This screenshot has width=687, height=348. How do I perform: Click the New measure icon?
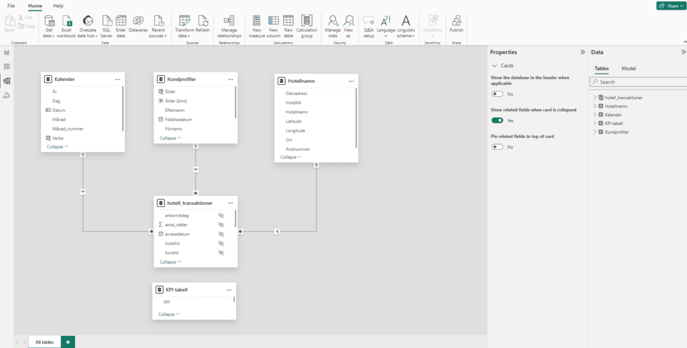pyautogui.click(x=257, y=21)
